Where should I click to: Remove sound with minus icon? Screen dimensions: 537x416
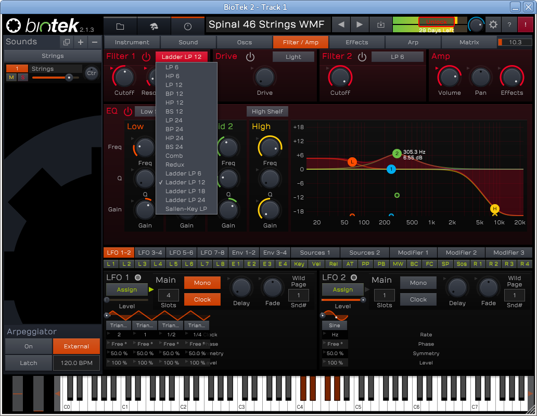tap(95, 42)
